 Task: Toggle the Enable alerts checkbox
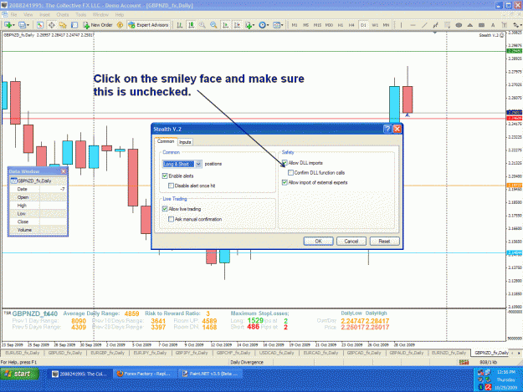coord(165,176)
